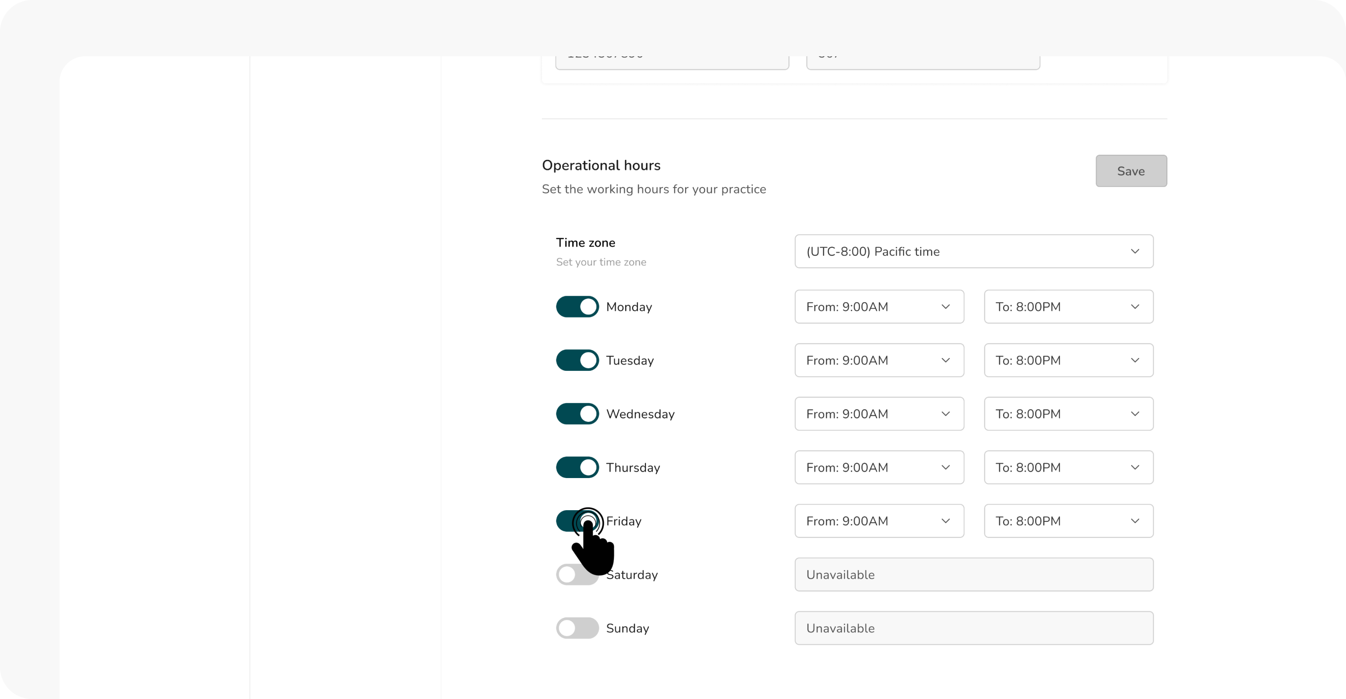
Task: Disable Wednesday working hours
Action: click(577, 413)
